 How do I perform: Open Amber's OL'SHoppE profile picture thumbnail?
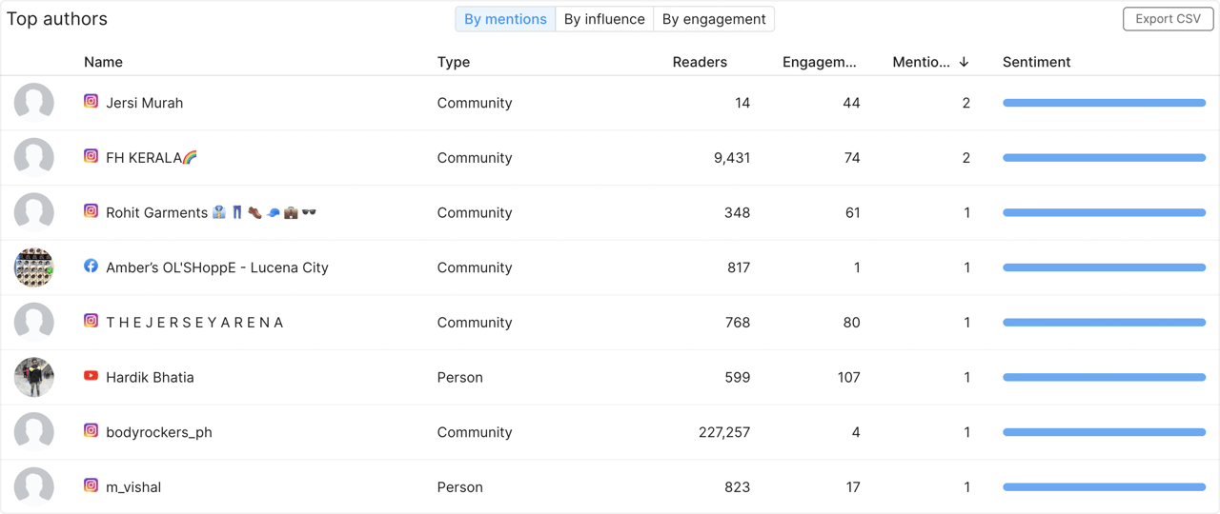(x=34, y=267)
